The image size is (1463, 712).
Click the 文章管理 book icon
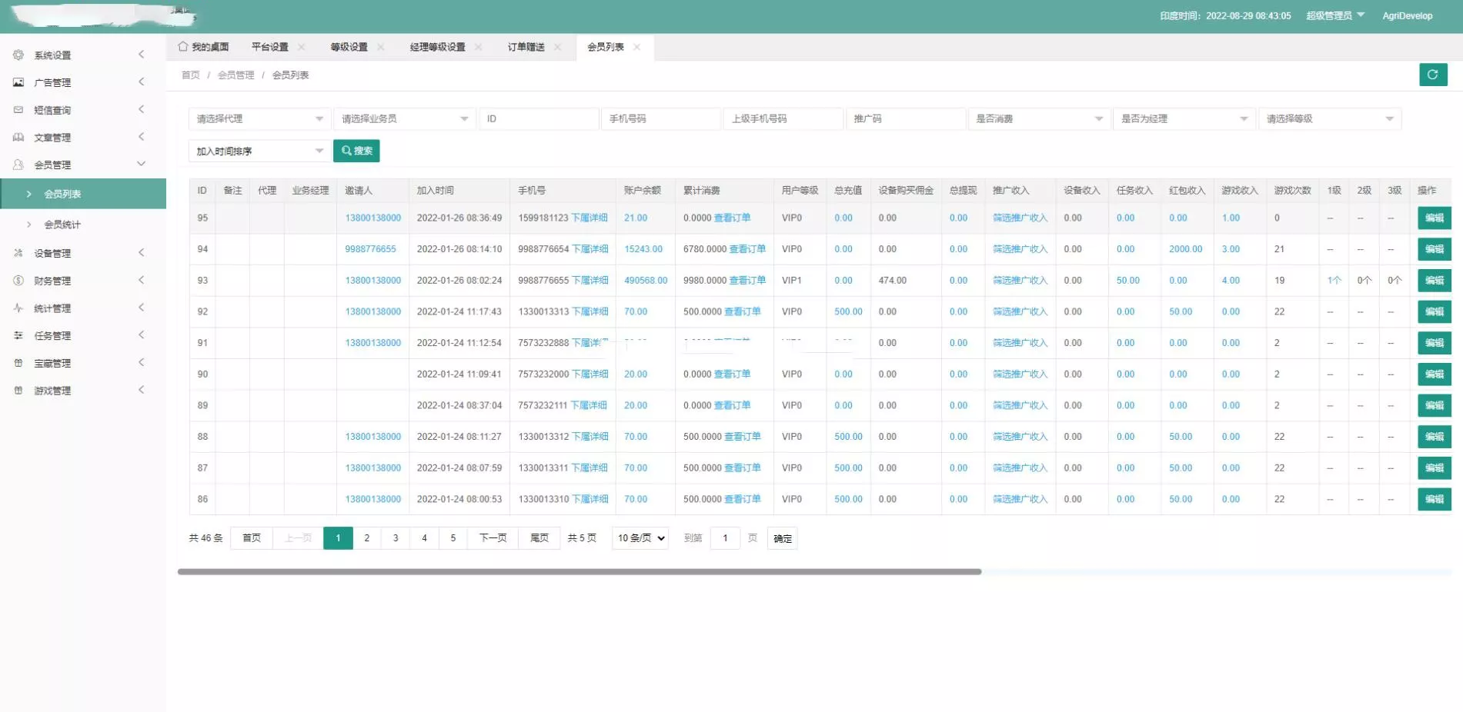click(18, 137)
